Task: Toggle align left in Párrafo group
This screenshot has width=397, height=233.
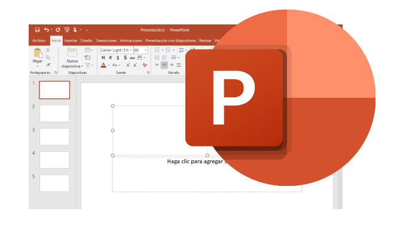Action: (157, 65)
